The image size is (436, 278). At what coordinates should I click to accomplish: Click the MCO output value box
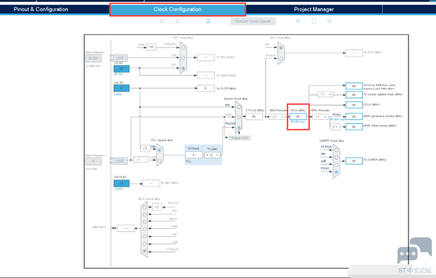[x=126, y=228]
